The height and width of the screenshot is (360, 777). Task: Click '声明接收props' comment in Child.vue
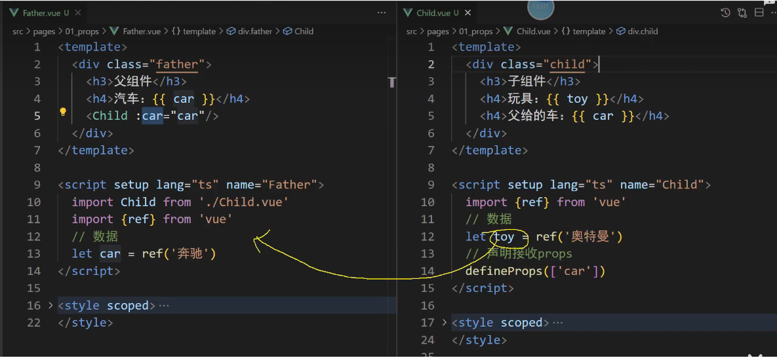click(x=529, y=254)
